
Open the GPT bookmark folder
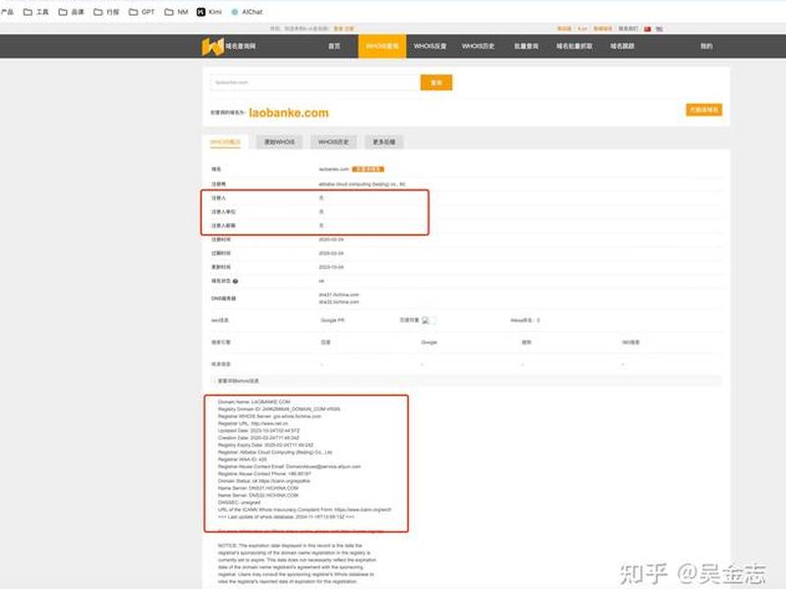[x=141, y=12]
